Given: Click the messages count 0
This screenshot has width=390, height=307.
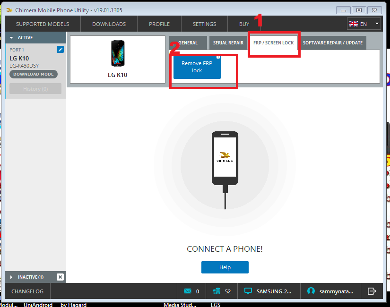Looking at the screenshot, I should (x=198, y=291).
